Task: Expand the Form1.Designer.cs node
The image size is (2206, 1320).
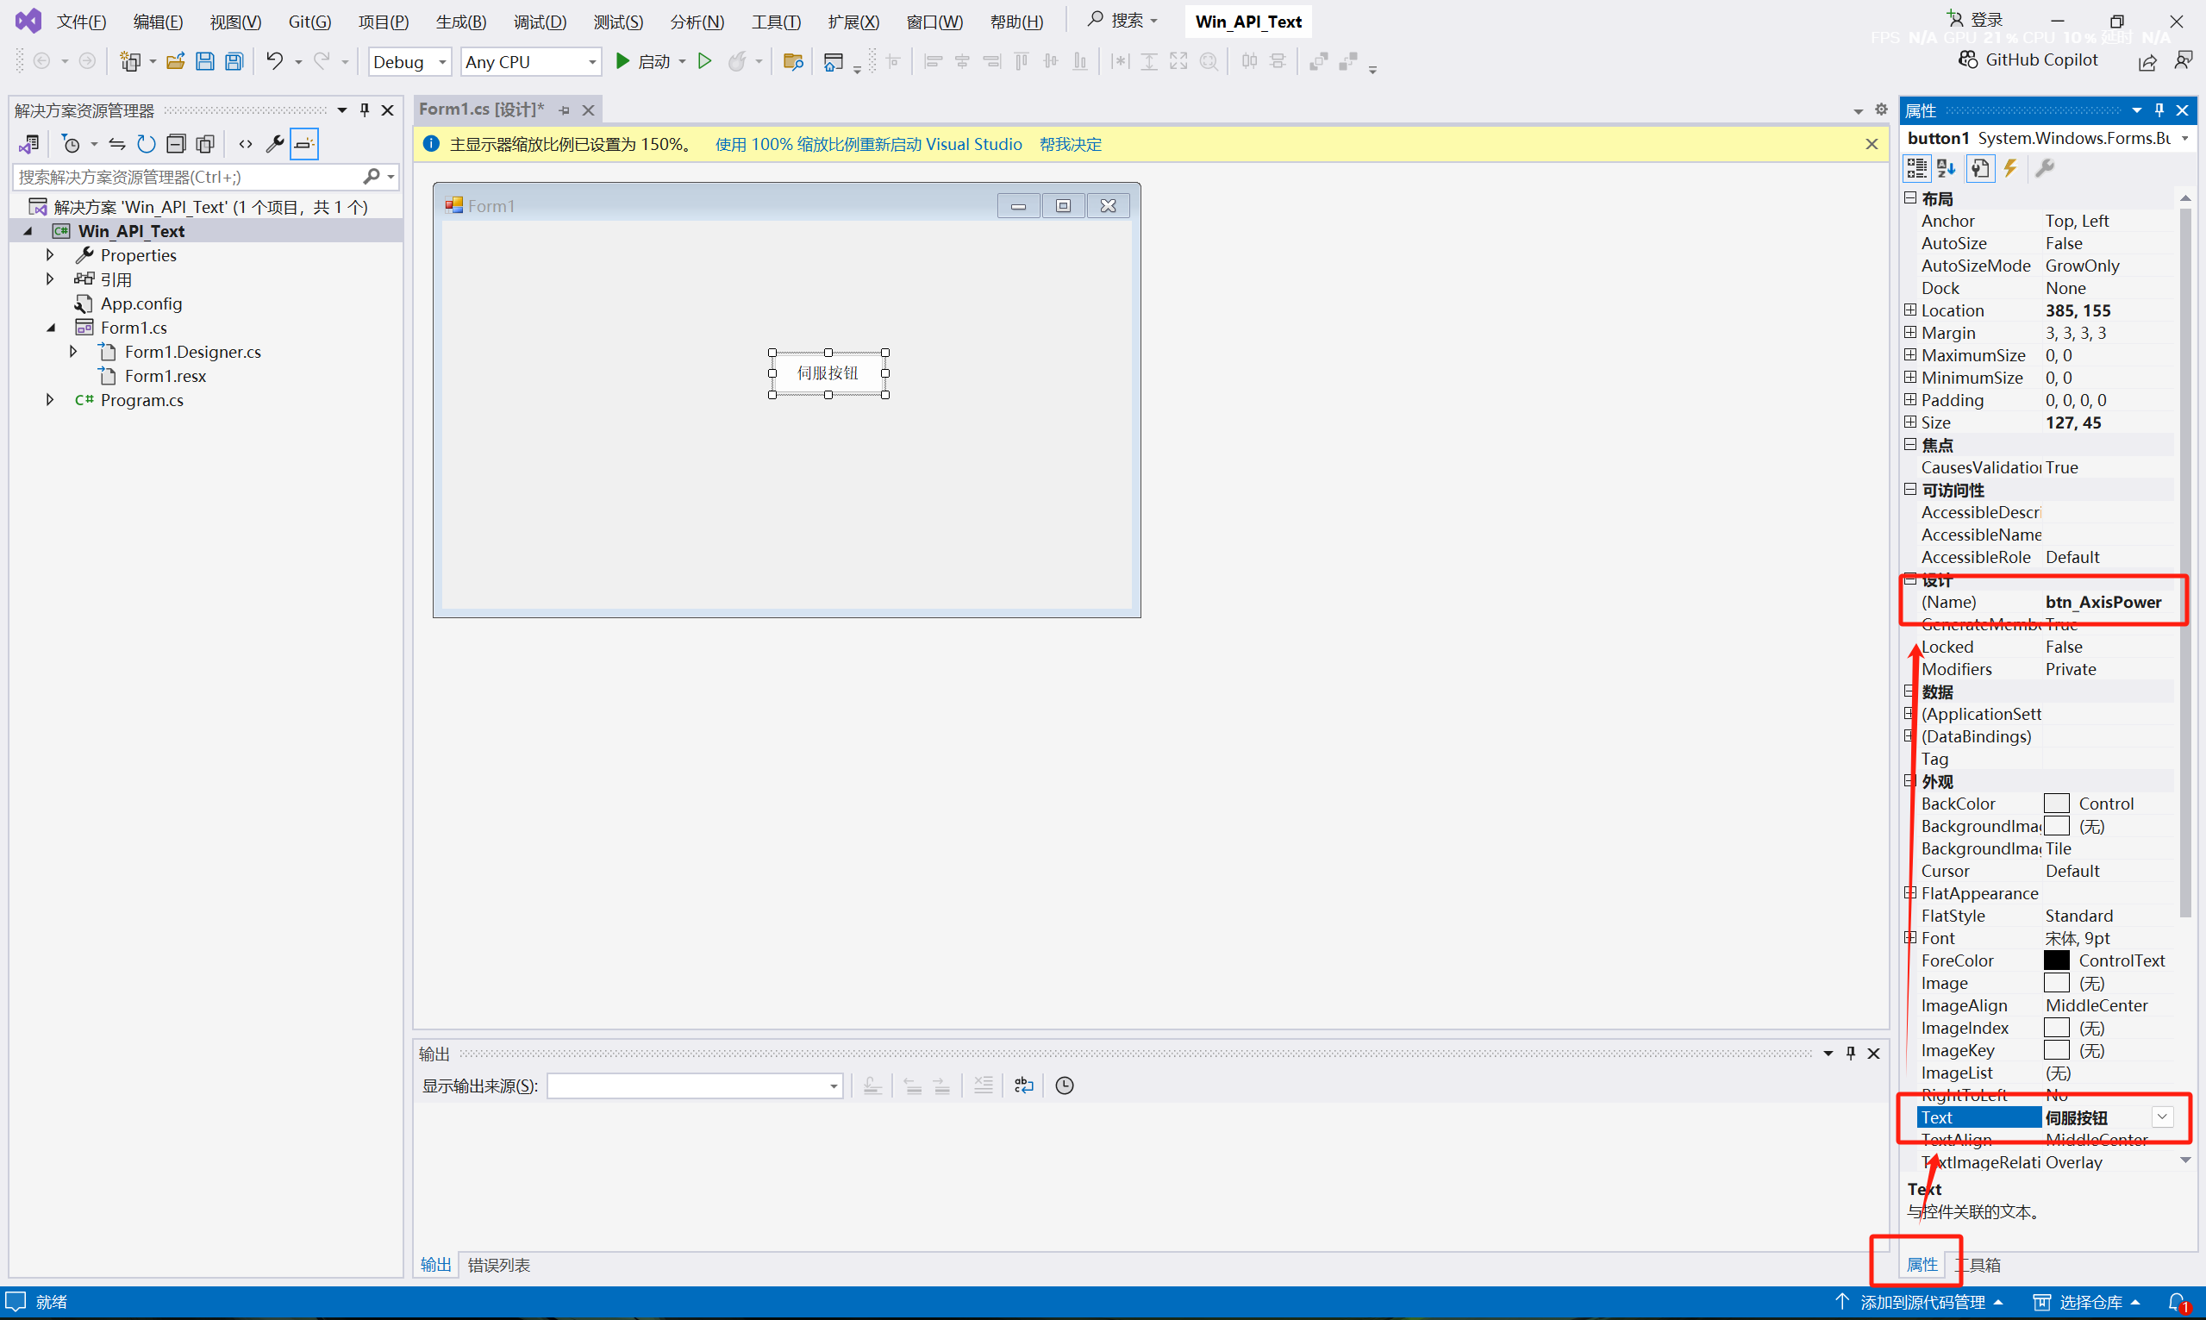Action: pos(74,353)
